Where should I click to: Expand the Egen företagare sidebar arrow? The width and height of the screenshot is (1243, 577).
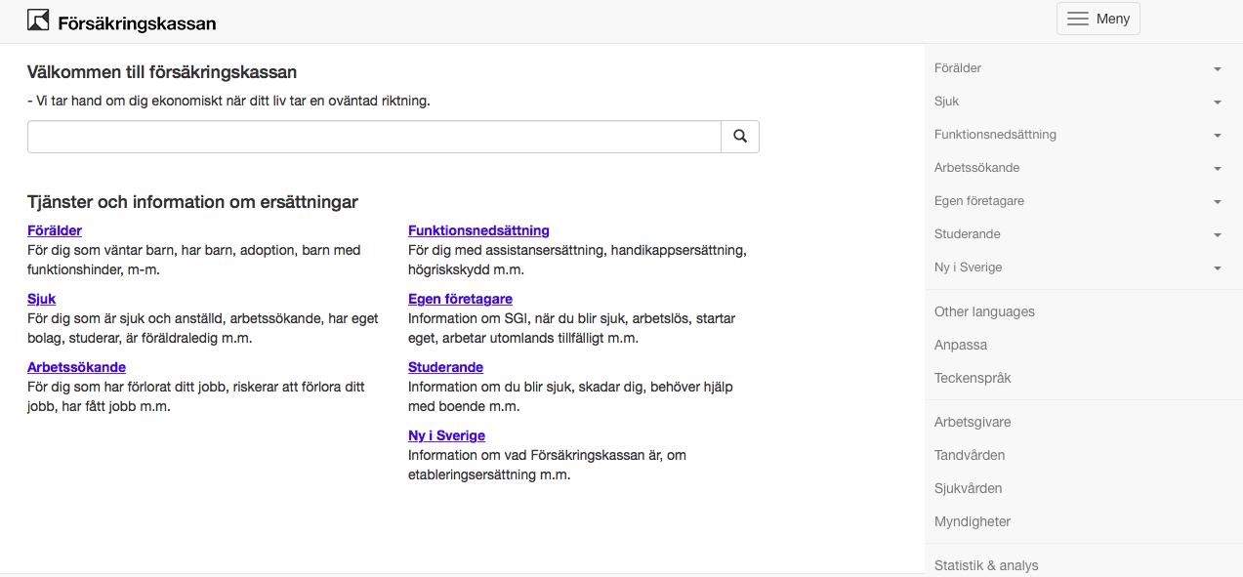1217,202
